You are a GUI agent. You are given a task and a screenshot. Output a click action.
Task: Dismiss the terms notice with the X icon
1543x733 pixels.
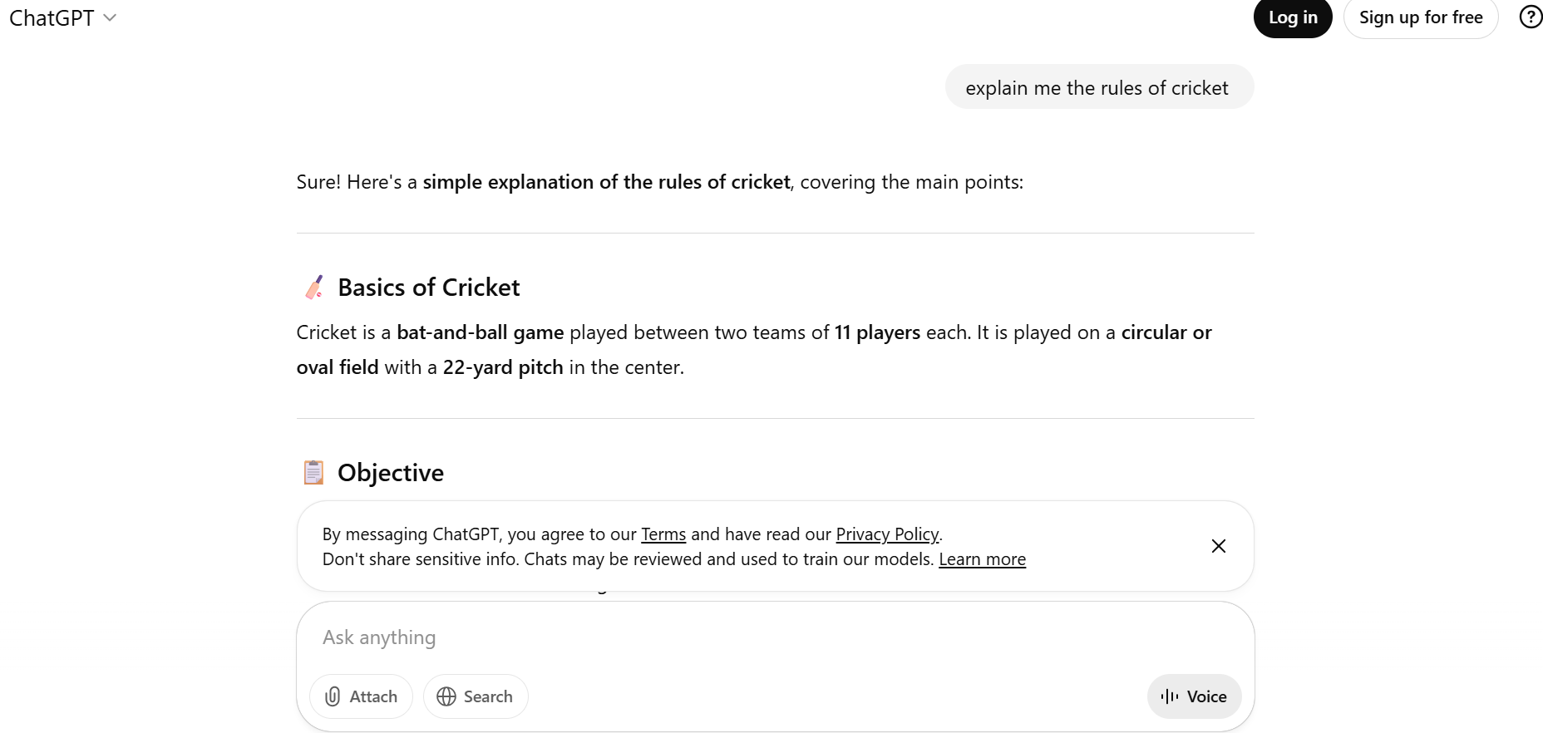1219,546
